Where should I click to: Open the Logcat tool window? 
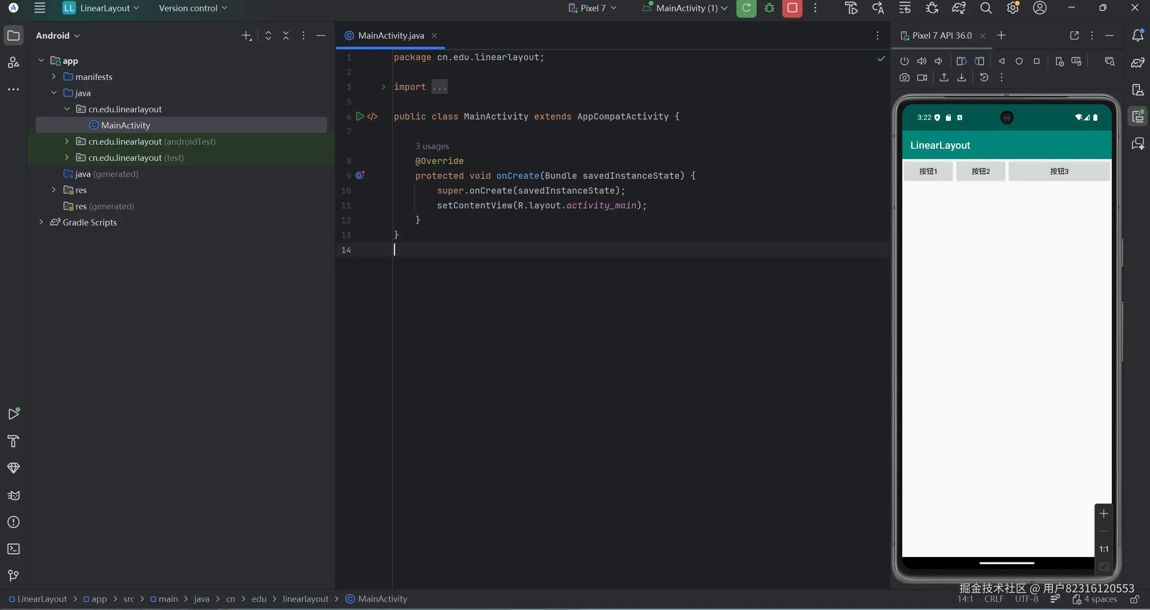point(13,495)
